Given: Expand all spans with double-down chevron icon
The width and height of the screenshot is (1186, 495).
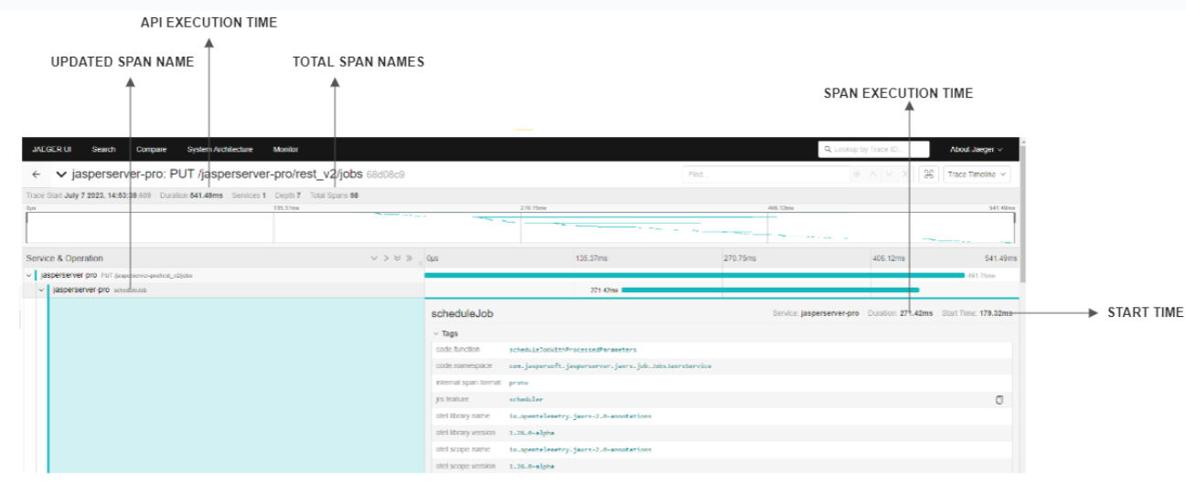Looking at the screenshot, I should pos(397,258).
